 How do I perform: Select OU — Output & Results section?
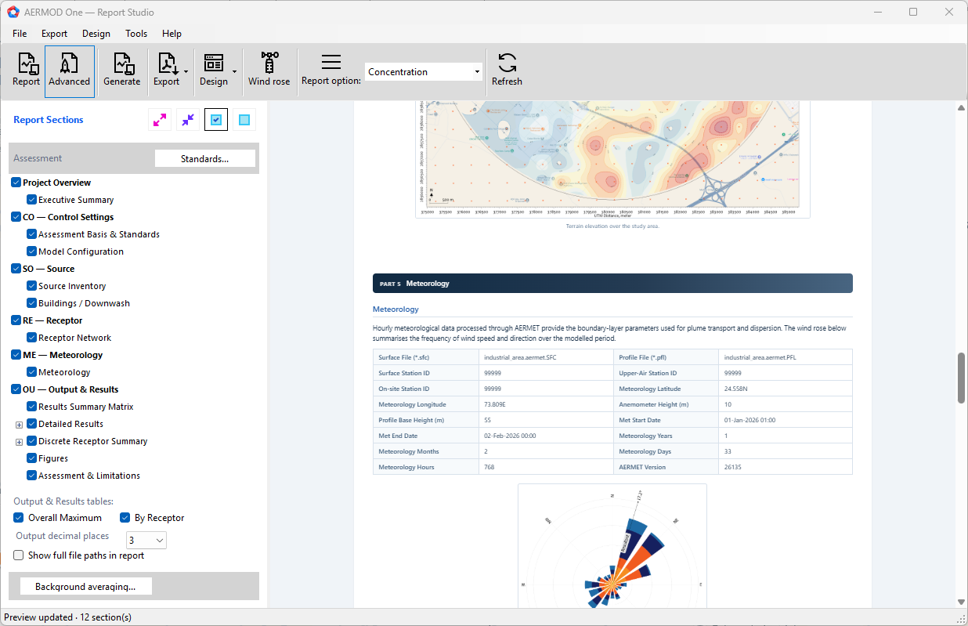coord(70,389)
